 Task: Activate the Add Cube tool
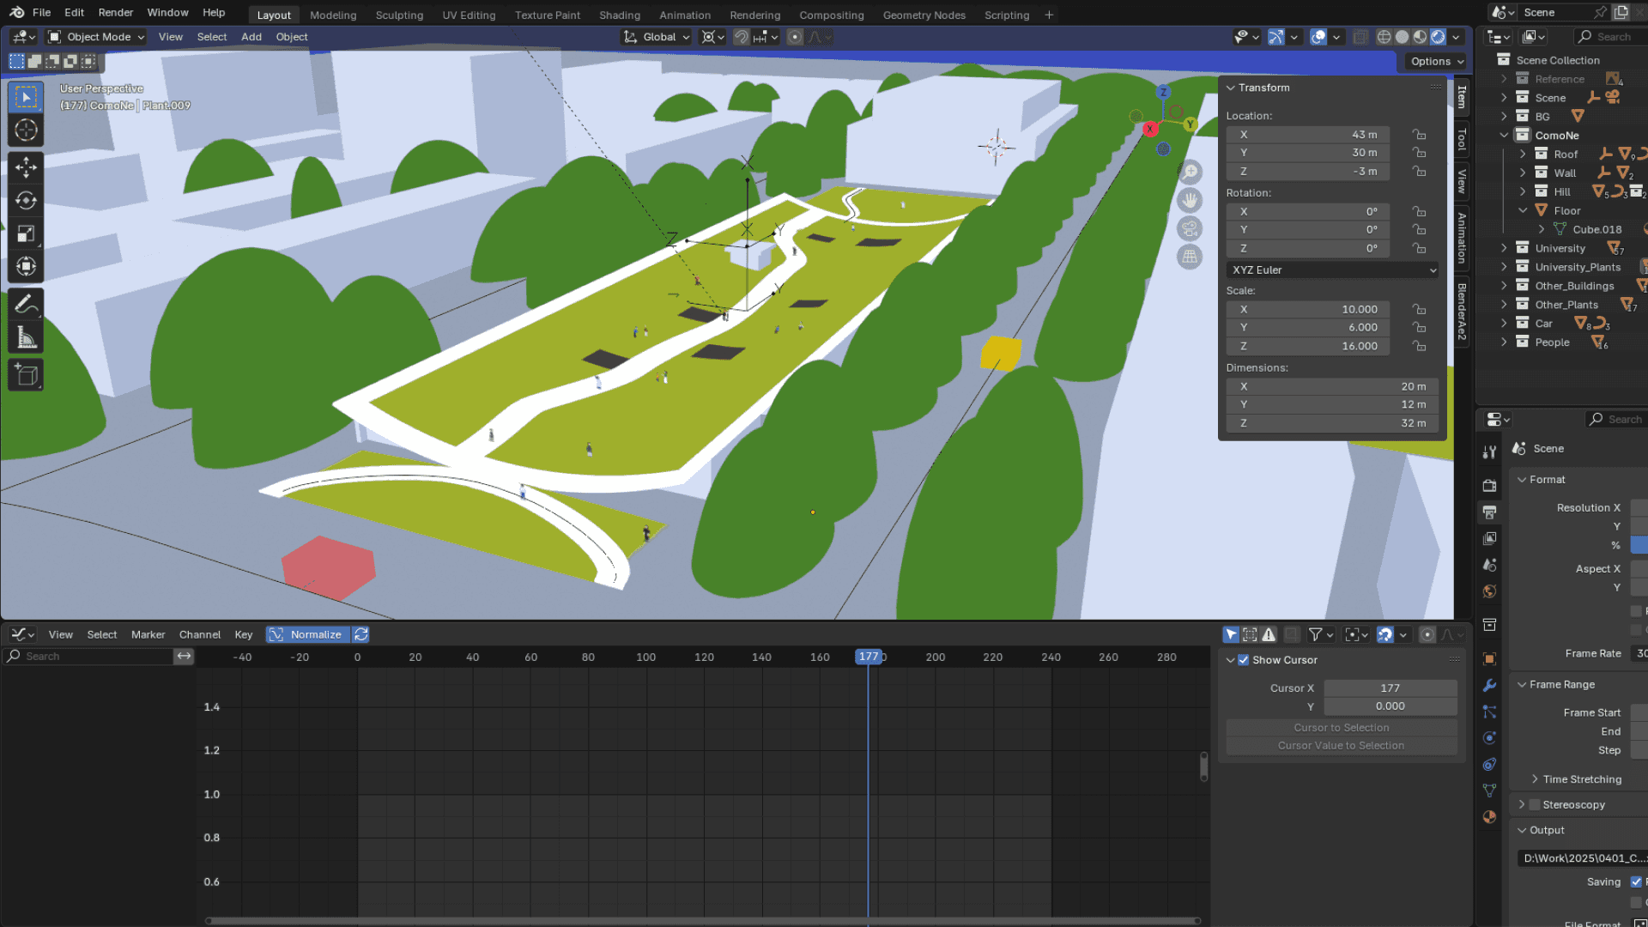(x=26, y=375)
